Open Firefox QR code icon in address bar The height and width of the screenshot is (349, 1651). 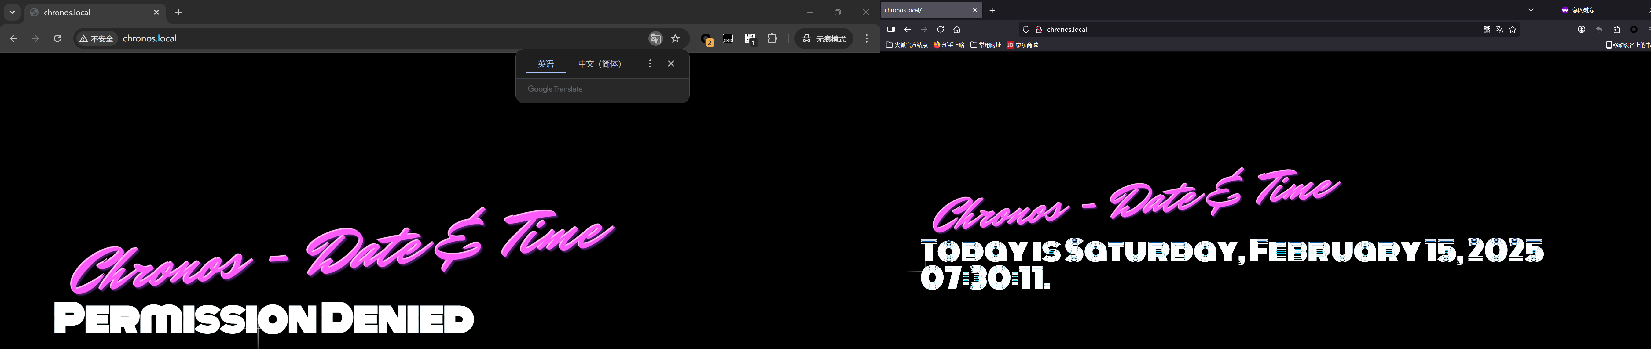coord(1487,30)
